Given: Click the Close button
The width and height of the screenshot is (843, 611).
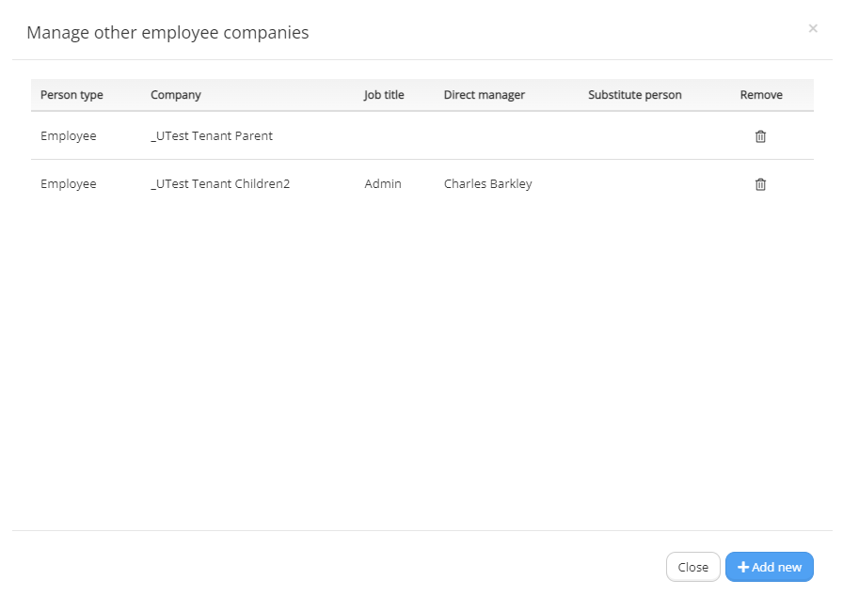Looking at the screenshot, I should click(693, 567).
